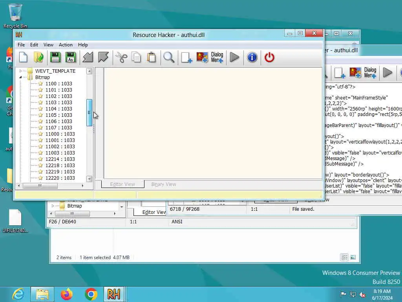Select the WEVT_TEMPLATE folder
Viewport: 402px width, 302px height.
click(x=55, y=71)
